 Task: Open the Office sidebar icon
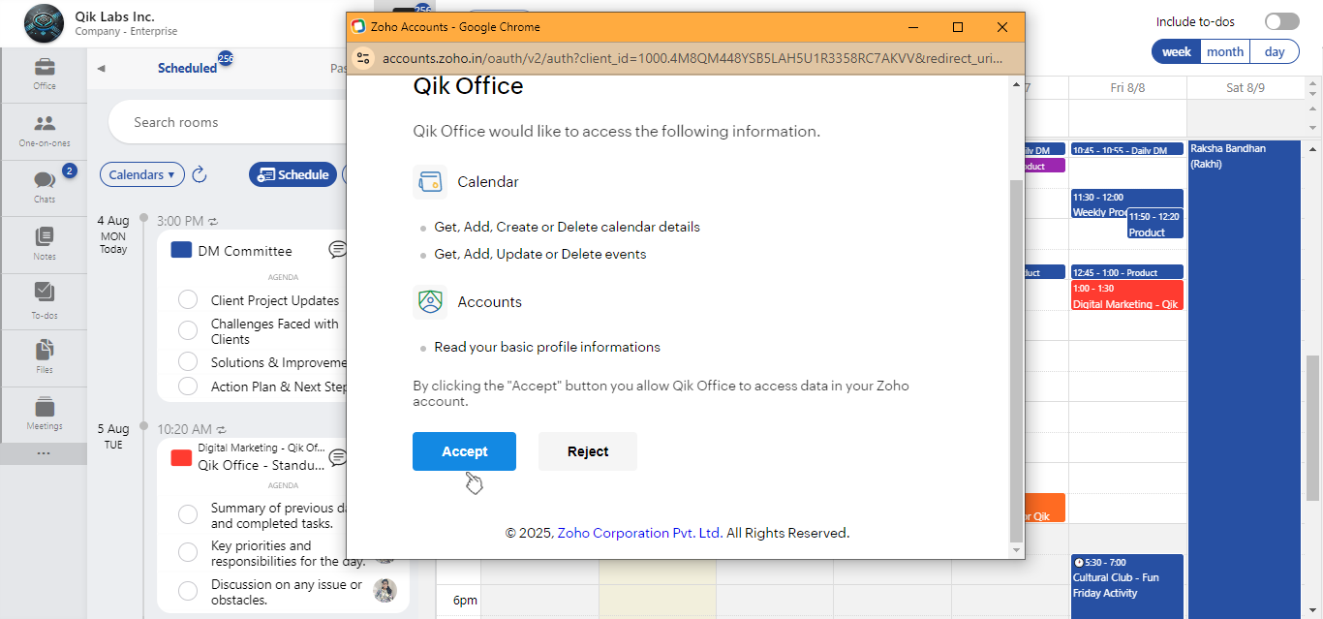(45, 74)
